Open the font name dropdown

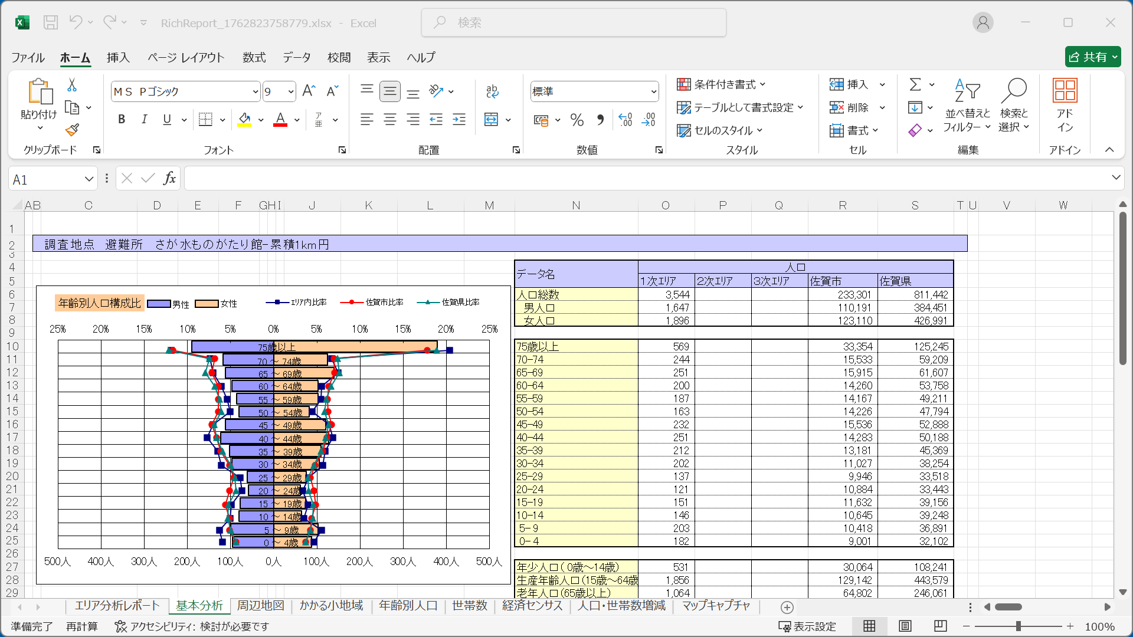coord(255,91)
